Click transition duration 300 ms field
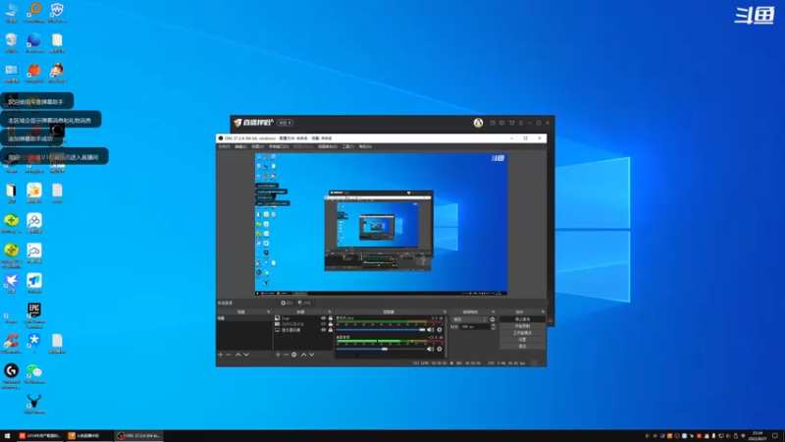Screen dimensions: 785x442 [x=475, y=327]
